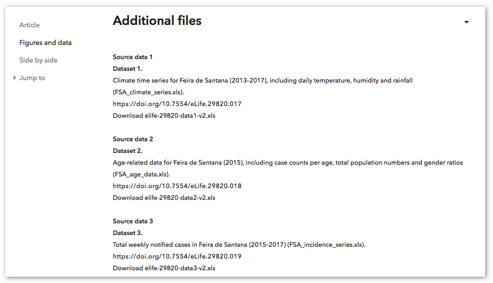Switch to Side by side view
This screenshot has height=283, width=493.
coord(38,60)
